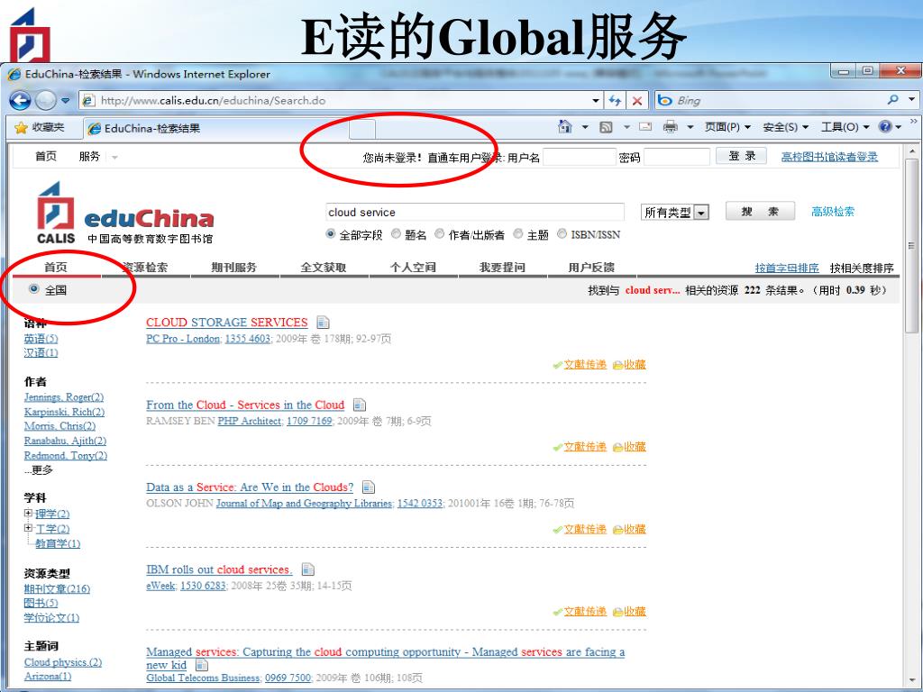Click the document icon after 'new kid' title
The image size is (923, 692).
pos(201,666)
